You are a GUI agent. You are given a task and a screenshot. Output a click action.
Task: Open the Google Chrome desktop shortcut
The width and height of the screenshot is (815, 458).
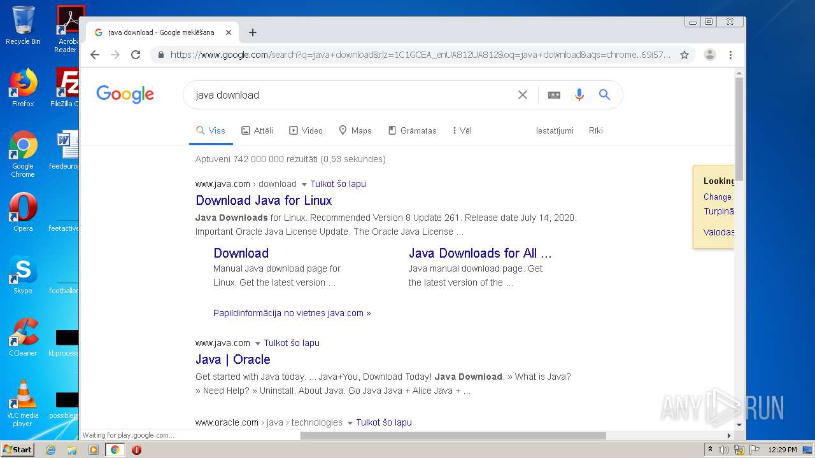[23, 154]
